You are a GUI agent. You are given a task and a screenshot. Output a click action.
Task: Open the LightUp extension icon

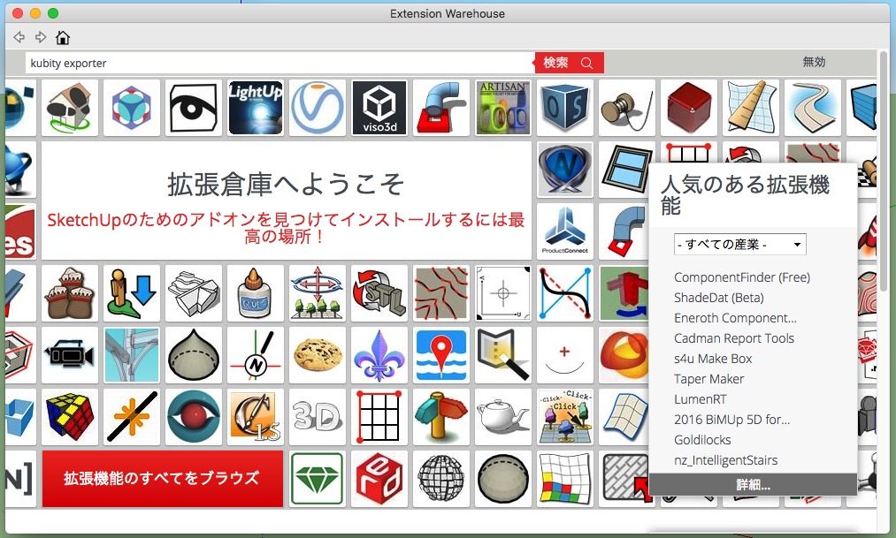[x=256, y=108]
